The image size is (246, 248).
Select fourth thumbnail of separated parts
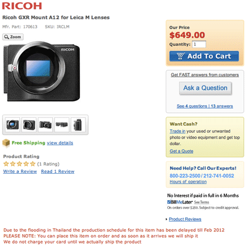(x=61, y=124)
